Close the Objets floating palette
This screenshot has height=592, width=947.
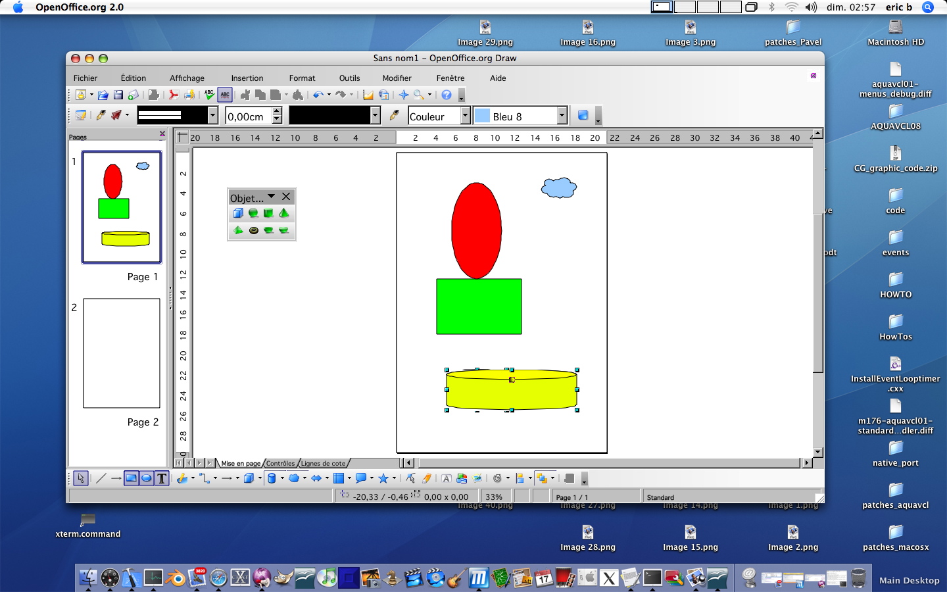point(286,197)
